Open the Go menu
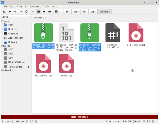This screenshot has height=124, width=159. tap(26, 7)
